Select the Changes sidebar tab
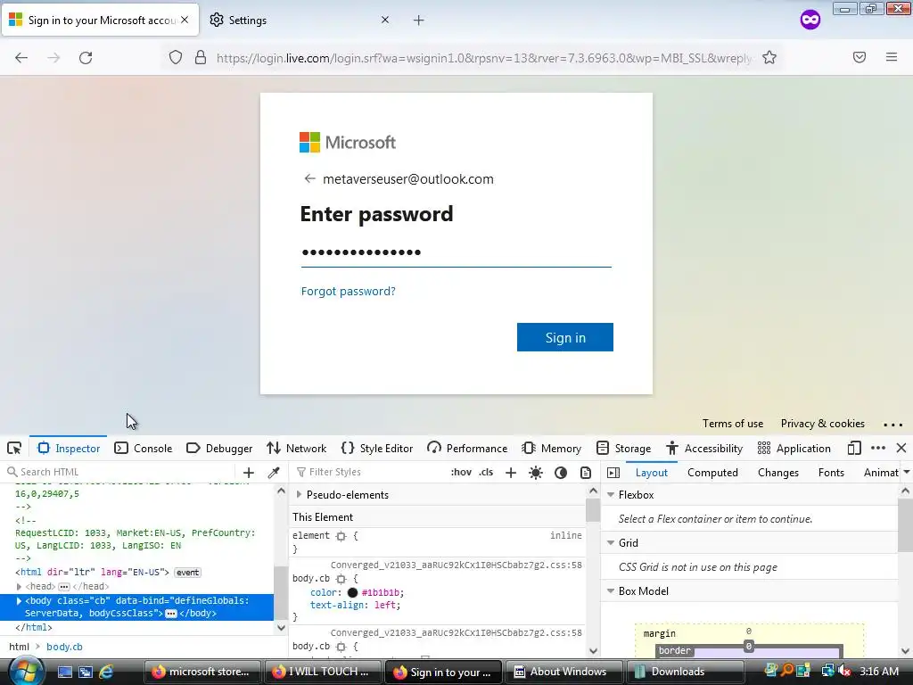Image resolution: width=913 pixels, height=685 pixels. [777, 473]
